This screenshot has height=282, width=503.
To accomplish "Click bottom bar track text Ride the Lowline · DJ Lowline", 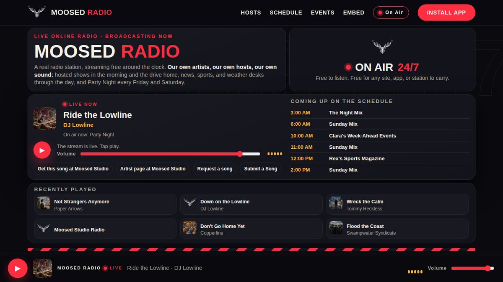I will point(164,268).
